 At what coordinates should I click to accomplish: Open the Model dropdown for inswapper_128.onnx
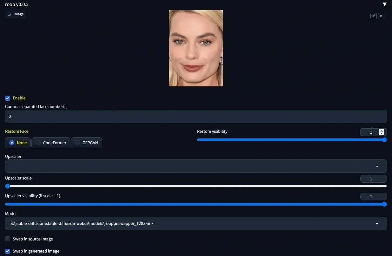[x=377, y=224]
